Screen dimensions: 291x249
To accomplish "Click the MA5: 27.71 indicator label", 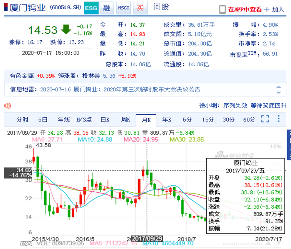I will (47, 139).
